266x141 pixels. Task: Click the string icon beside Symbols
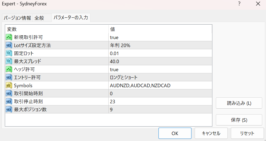click(9, 85)
